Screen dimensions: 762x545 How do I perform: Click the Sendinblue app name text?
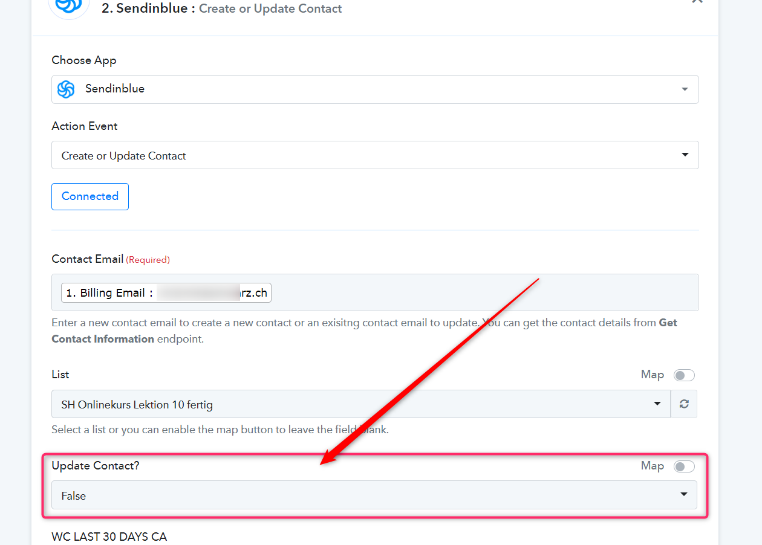pyautogui.click(x=115, y=89)
